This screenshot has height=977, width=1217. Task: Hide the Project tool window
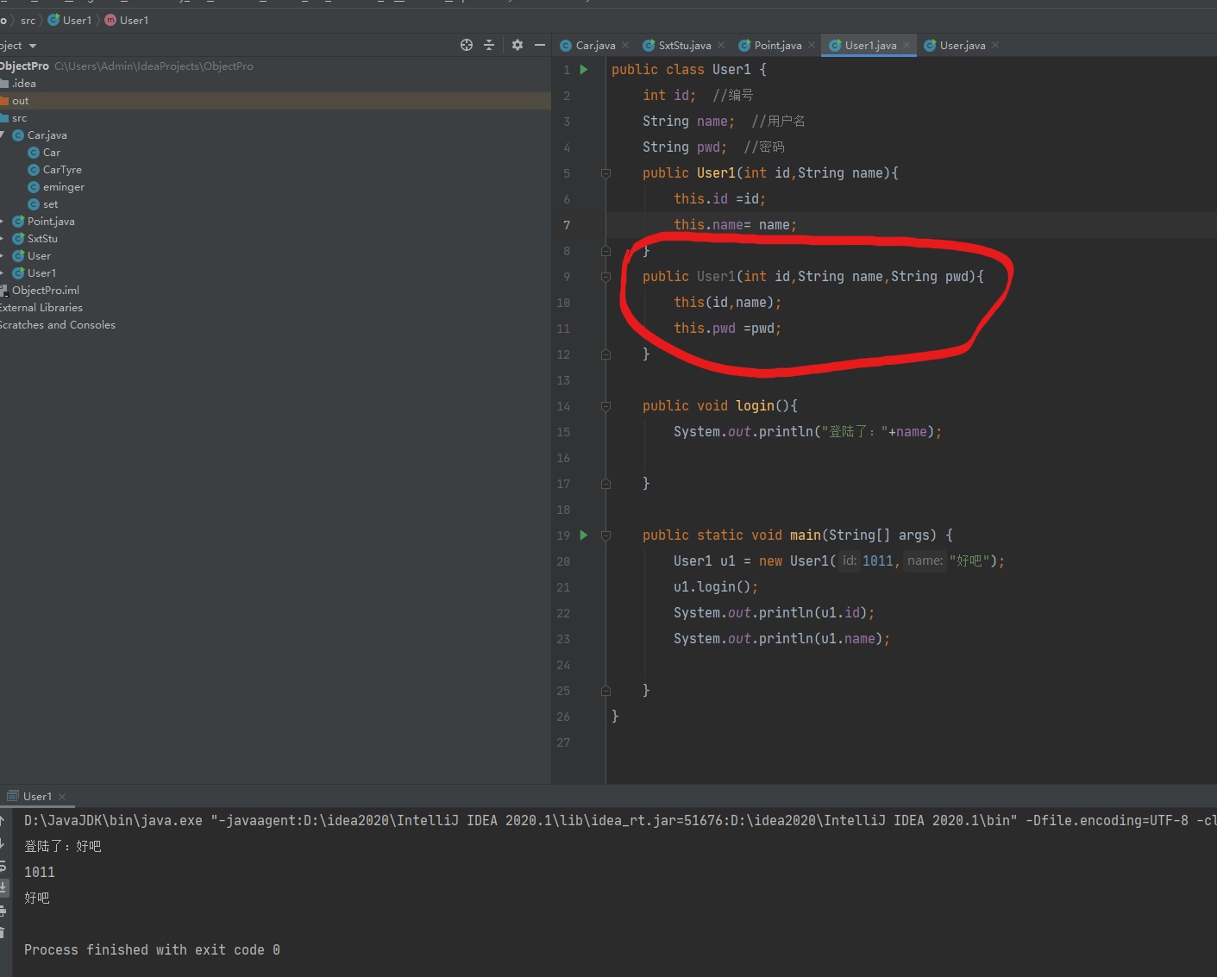point(540,45)
